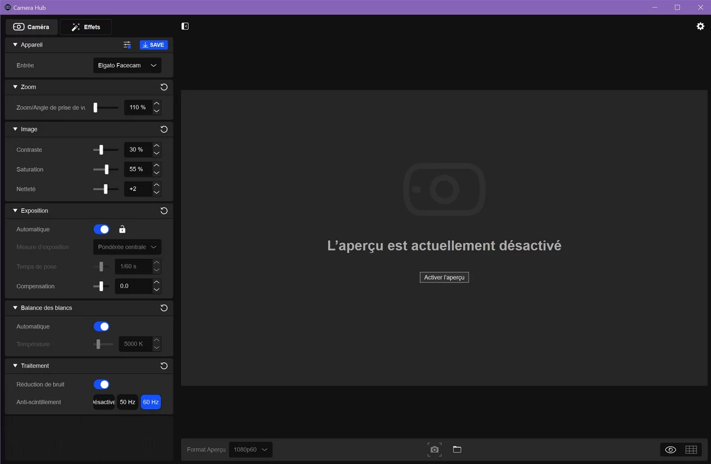Click the Camera Hub app logo
Screen dimensions: 711x464
pyautogui.click(x=8, y=7)
